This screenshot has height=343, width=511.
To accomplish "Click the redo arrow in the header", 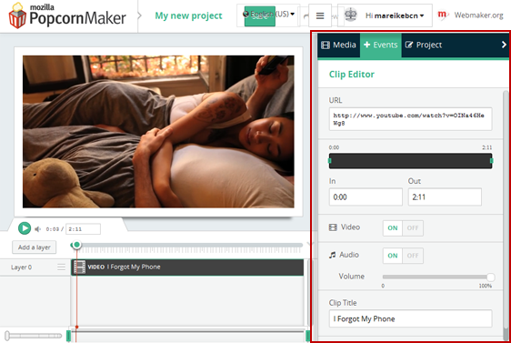I will click(306, 16).
